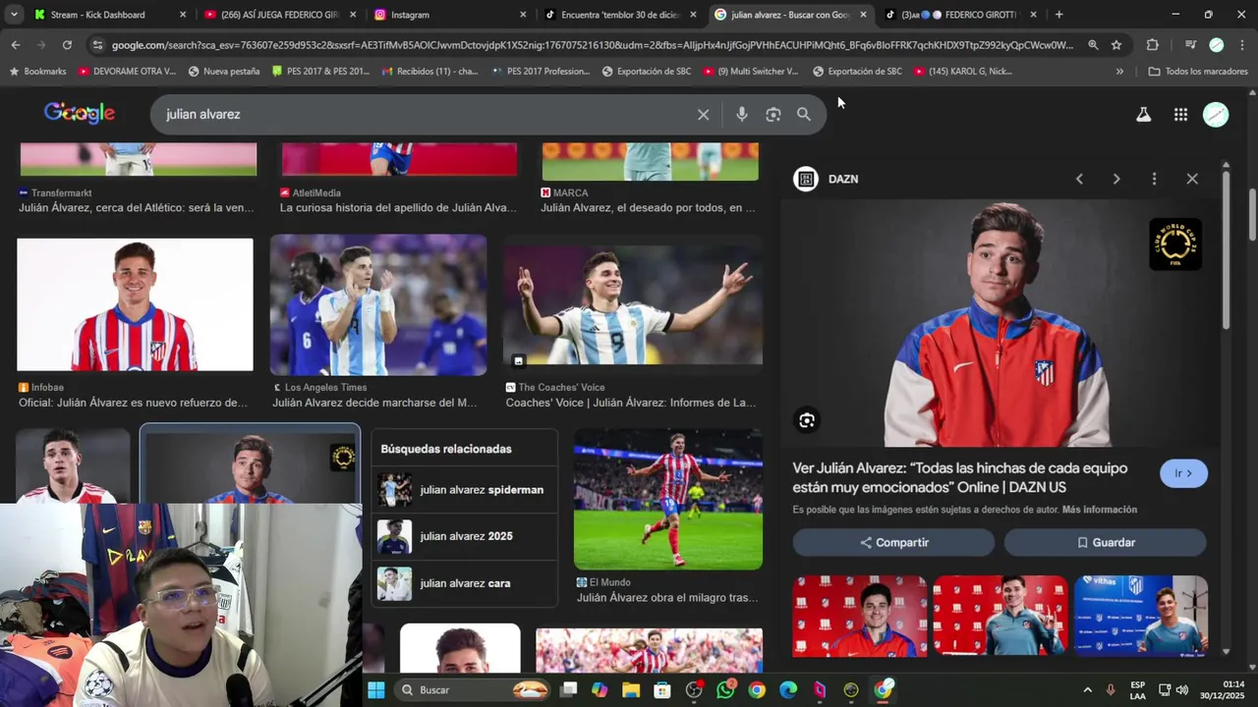The image size is (1258, 707).
Task: Expand the bookmarks overflow chevron
Action: [x=1119, y=72]
